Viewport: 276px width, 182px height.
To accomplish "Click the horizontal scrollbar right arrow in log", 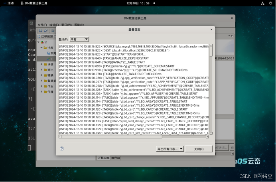I will click(x=207, y=137).
